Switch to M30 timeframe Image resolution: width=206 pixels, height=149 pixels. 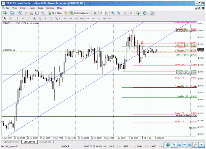pos(82,18)
